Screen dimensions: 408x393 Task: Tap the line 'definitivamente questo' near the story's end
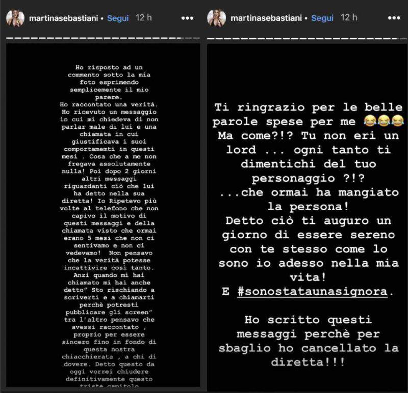(109, 379)
